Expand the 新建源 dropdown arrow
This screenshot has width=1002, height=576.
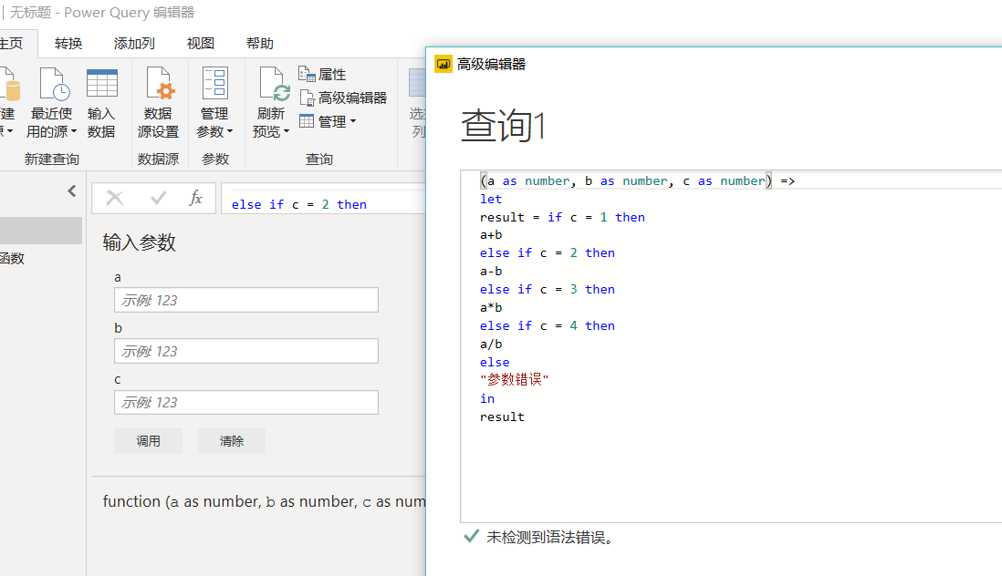pyautogui.click(x=10, y=131)
